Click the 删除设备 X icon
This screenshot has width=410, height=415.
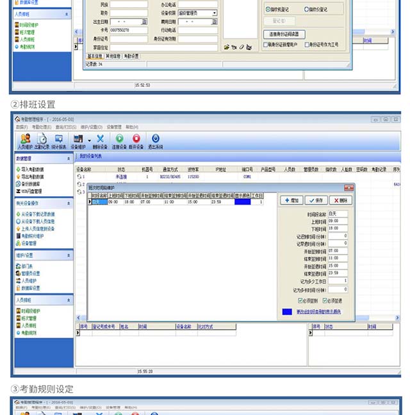point(100,140)
